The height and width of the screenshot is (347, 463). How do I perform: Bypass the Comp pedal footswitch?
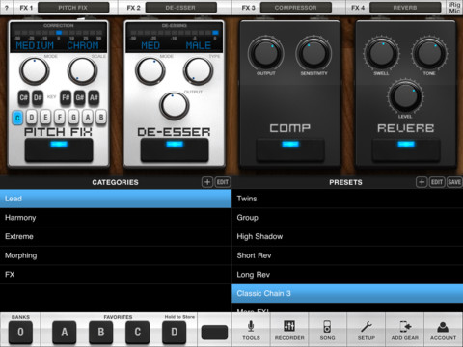[x=290, y=149]
